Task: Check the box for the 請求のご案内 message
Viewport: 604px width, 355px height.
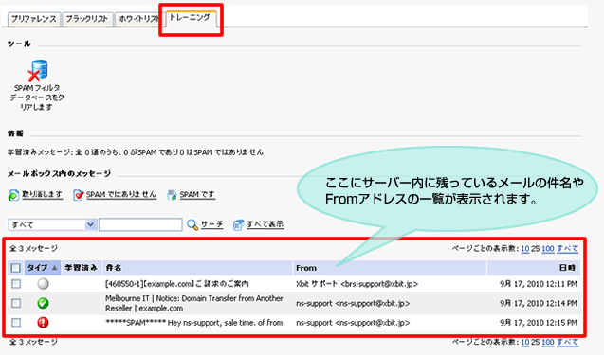Action: pyautogui.click(x=16, y=284)
